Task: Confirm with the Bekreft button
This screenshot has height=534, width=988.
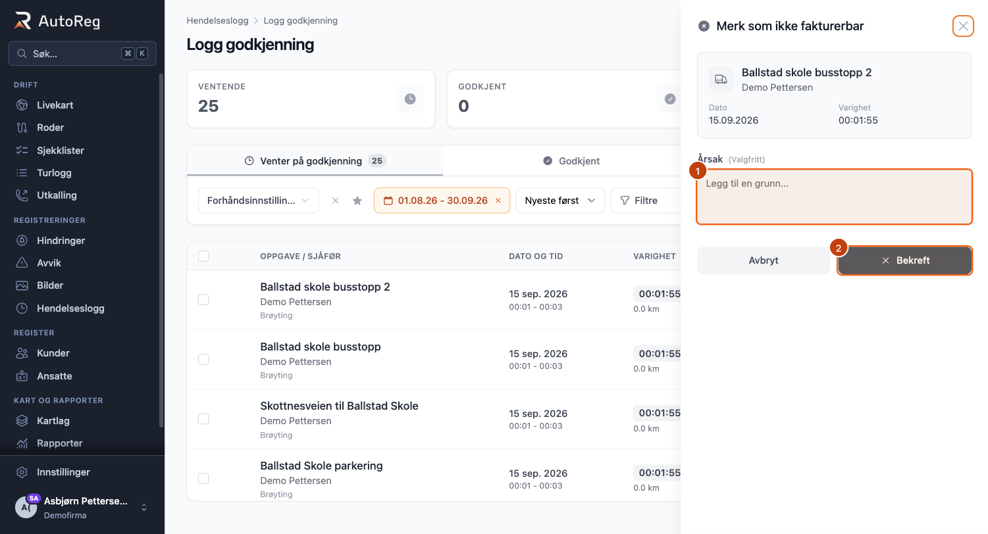Action: click(x=905, y=260)
